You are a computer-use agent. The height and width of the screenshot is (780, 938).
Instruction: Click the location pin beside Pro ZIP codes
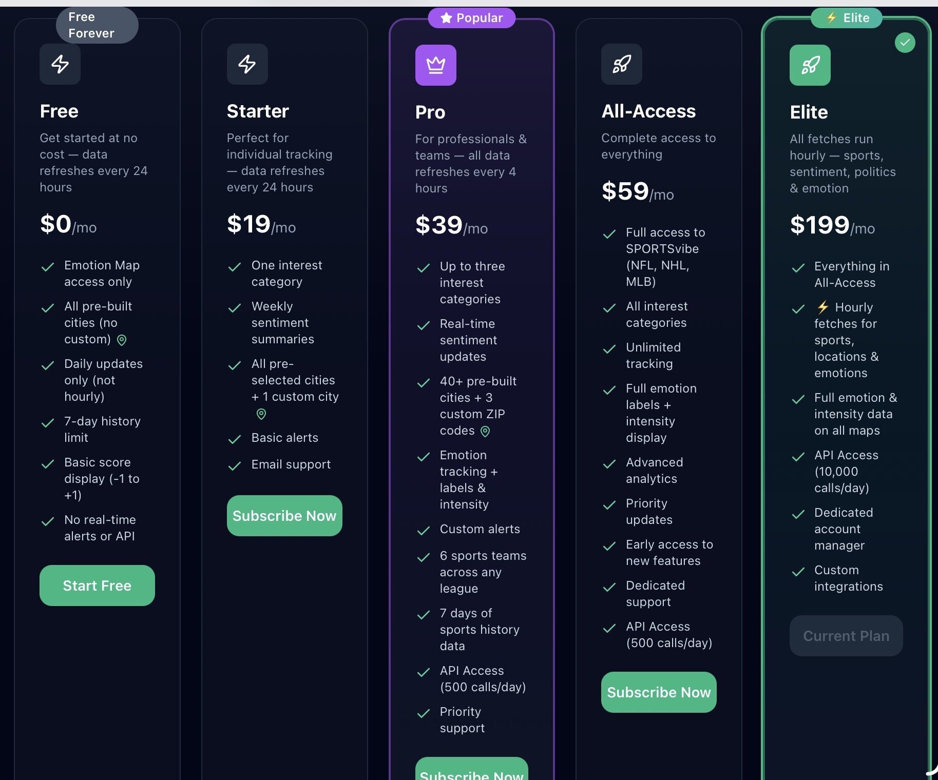(485, 431)
